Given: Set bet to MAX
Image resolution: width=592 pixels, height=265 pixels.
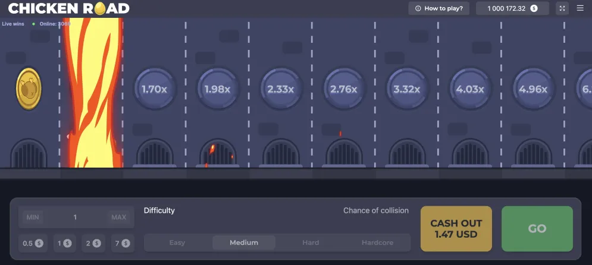Looking at the screenshot, I should click(x=118, y=217).
